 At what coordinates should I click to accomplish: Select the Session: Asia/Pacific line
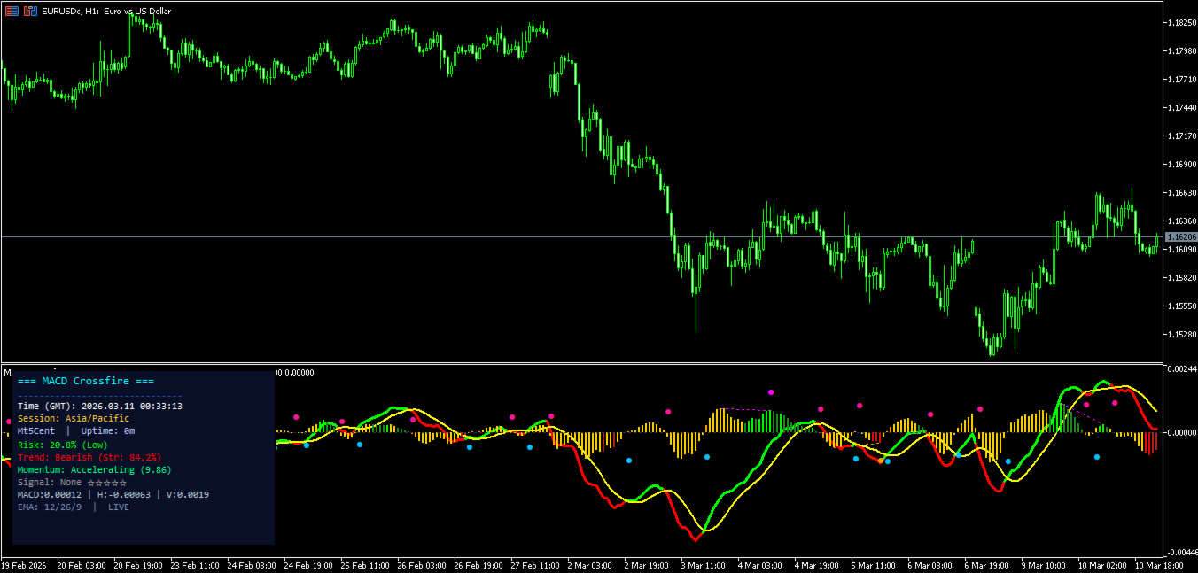74,419
